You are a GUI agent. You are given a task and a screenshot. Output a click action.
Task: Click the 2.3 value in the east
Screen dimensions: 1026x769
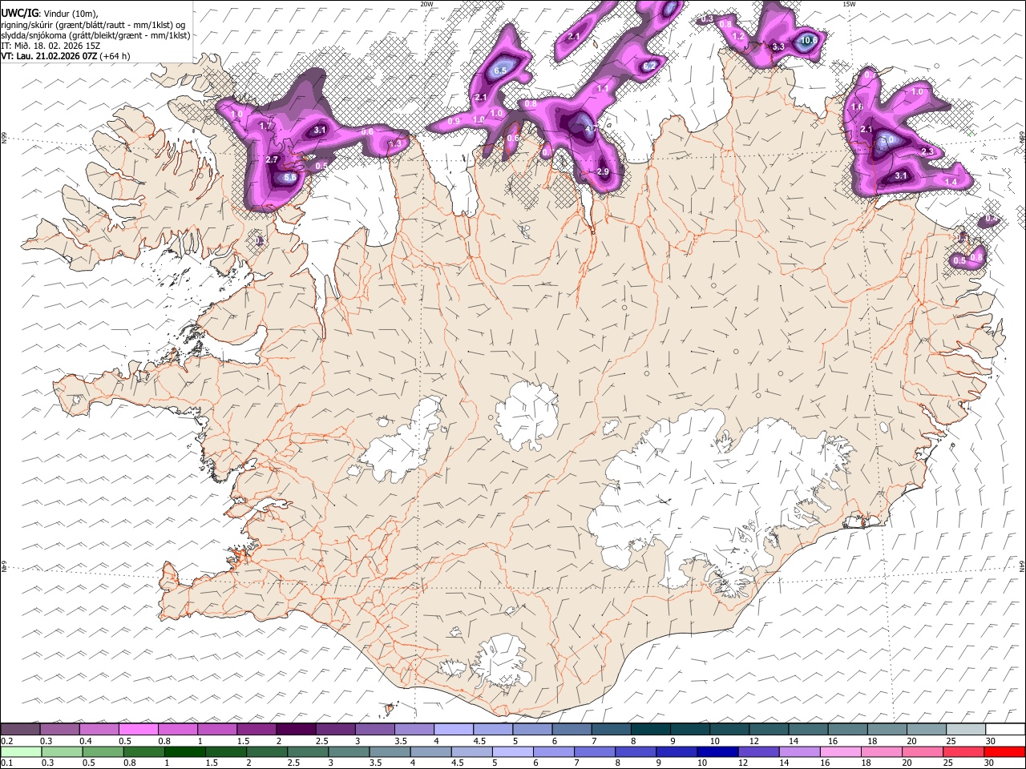(928, 151)
